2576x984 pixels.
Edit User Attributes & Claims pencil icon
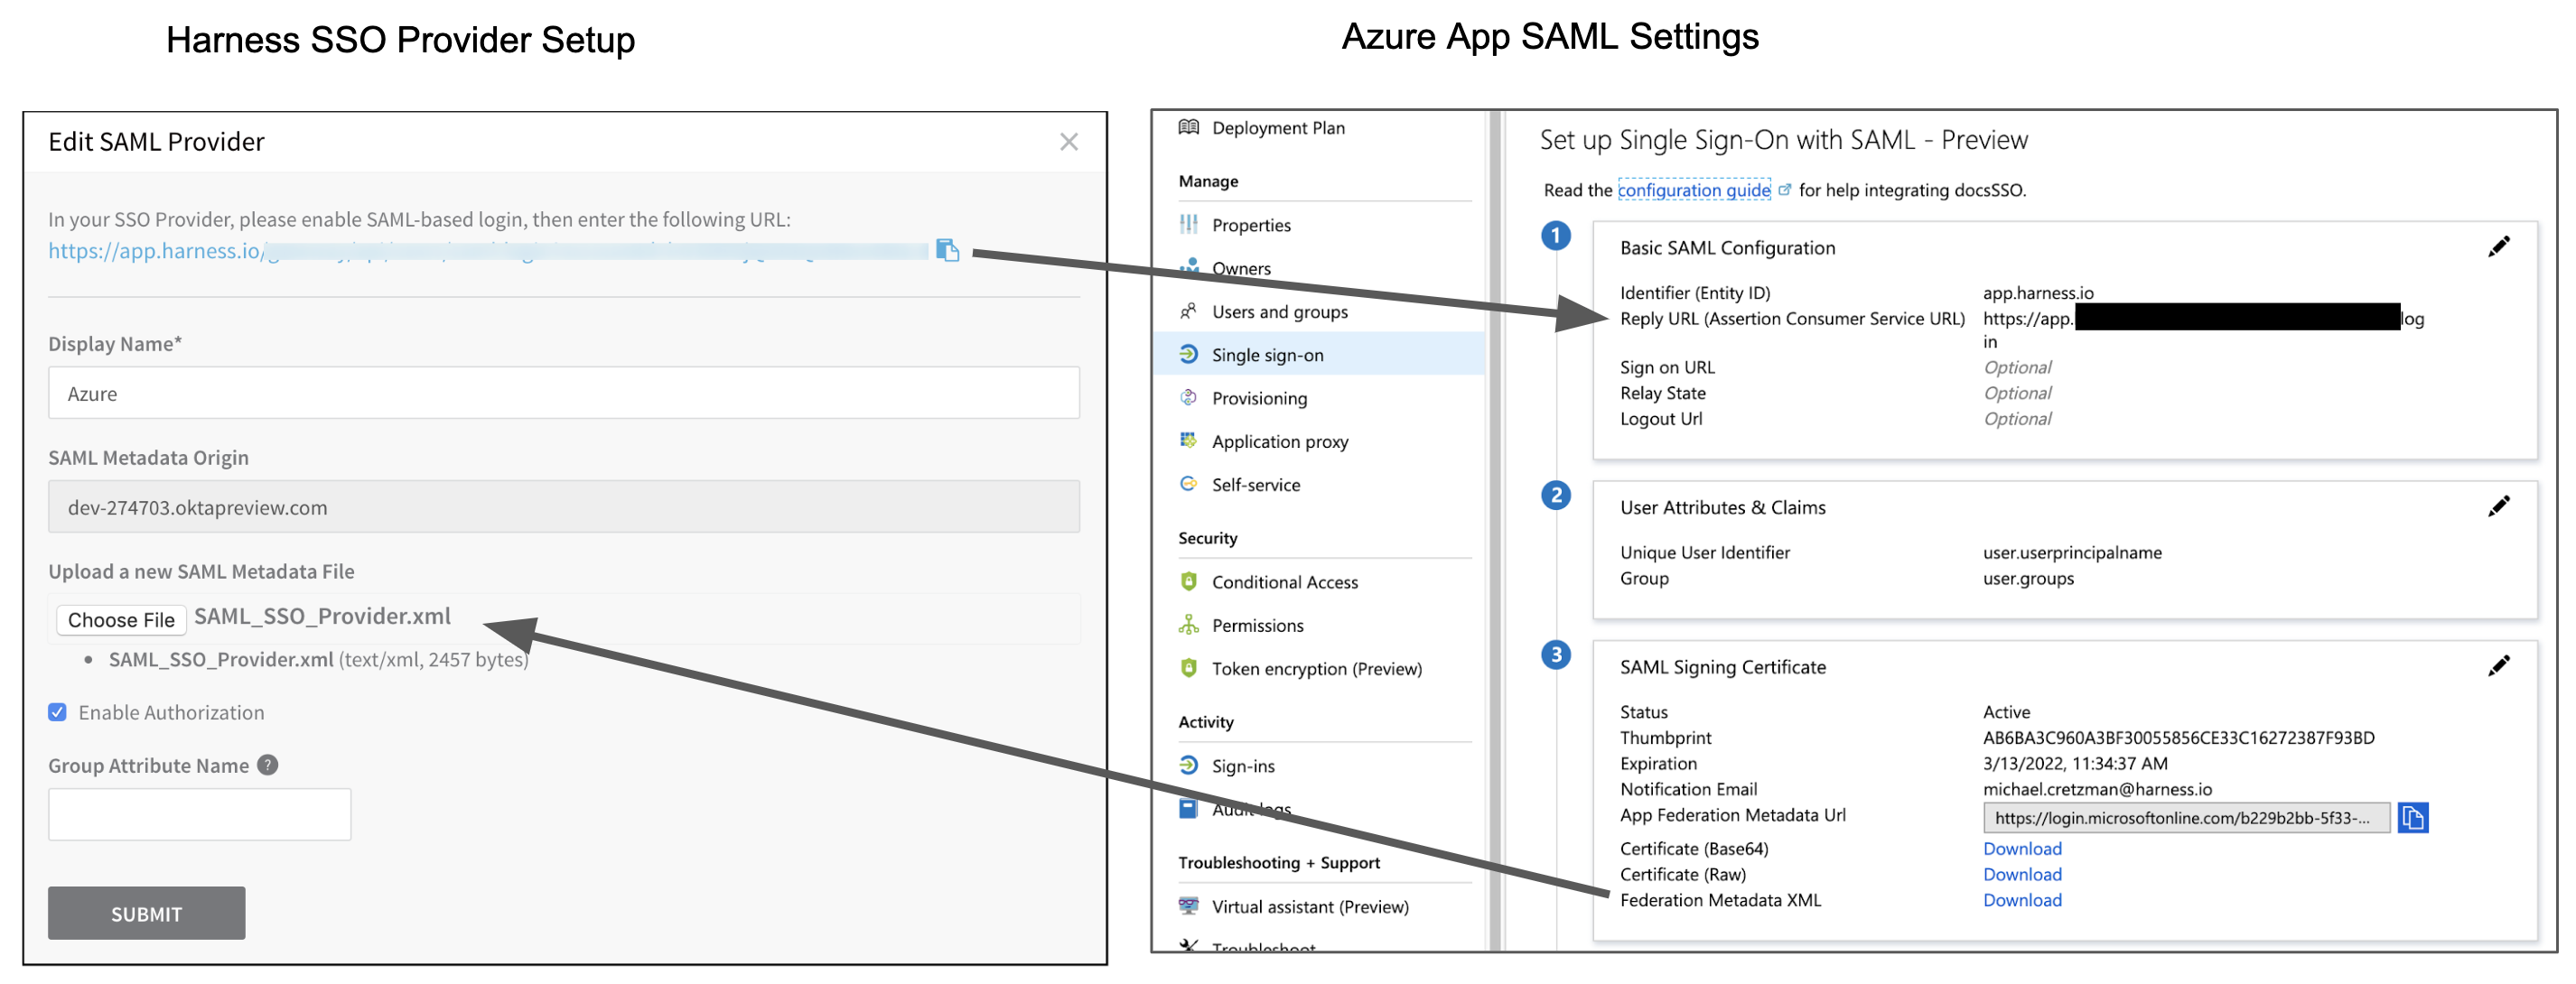(x=2498, y=506)
